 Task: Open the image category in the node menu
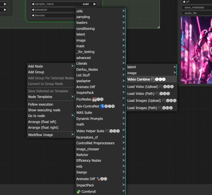tap(100, 40)
